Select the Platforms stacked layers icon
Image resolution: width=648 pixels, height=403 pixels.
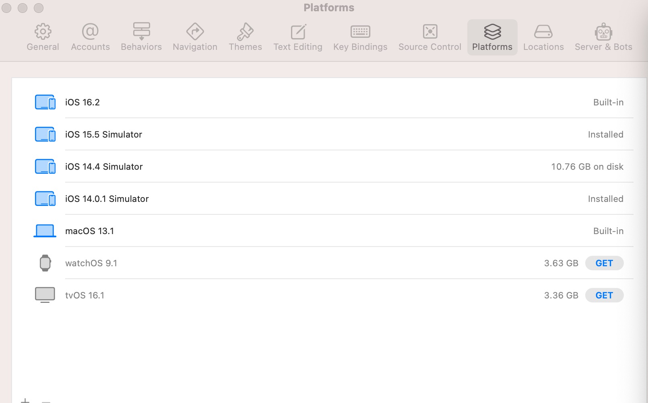[x=492, y=31]
